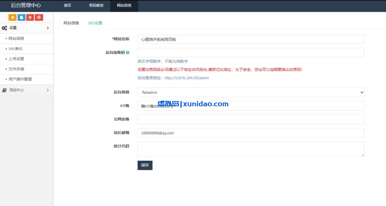Open 首页 from the top navigation bar

[x=67, y=6]
